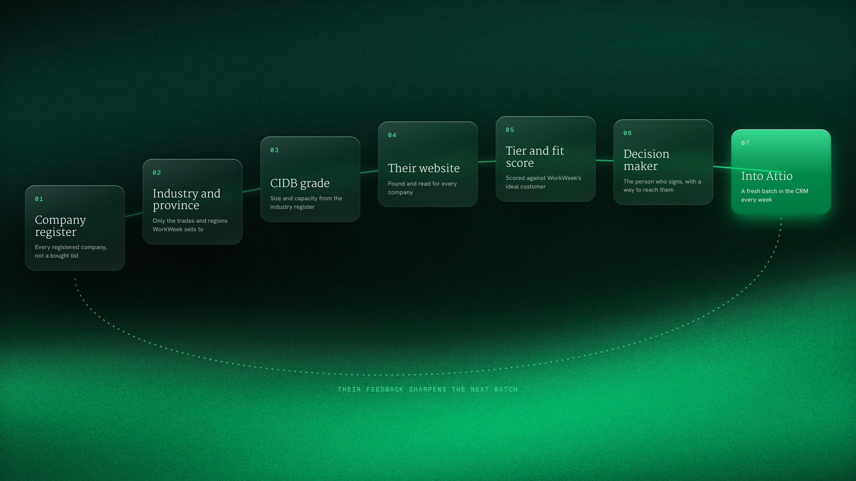Viewport: 856px width, 481px height.
Task: Click the CIDB grade heading
Action: point(300,183)
